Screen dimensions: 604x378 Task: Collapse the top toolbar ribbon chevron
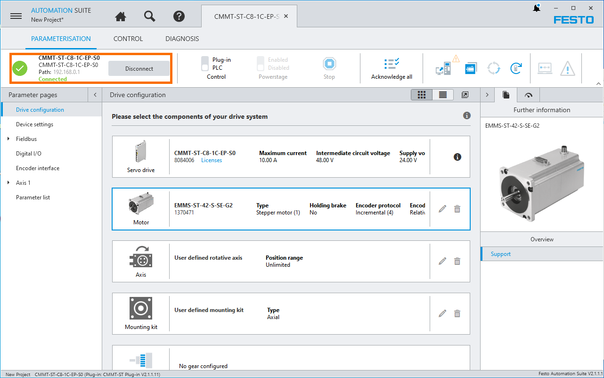(598, 84)
